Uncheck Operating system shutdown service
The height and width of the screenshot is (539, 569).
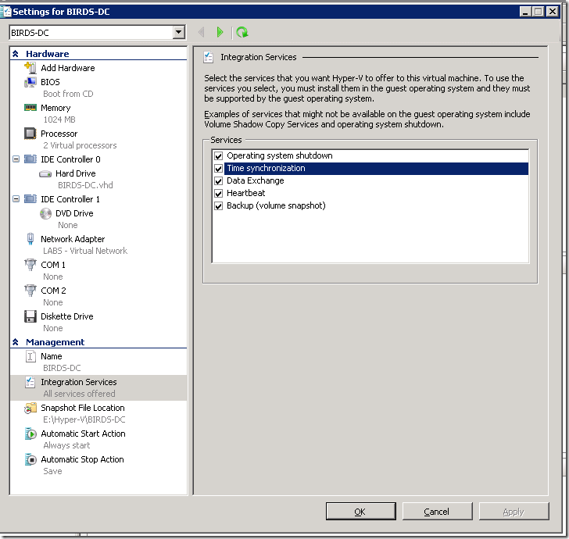point(218,155)
